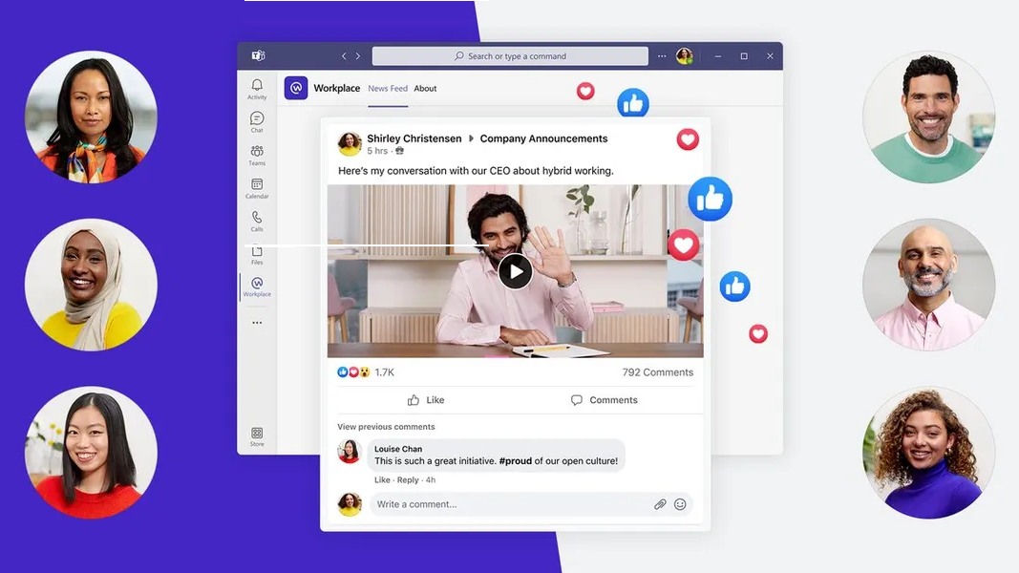Select the Workplace app in sidebar
The image size is (1019, 573).
click(257, 286)
